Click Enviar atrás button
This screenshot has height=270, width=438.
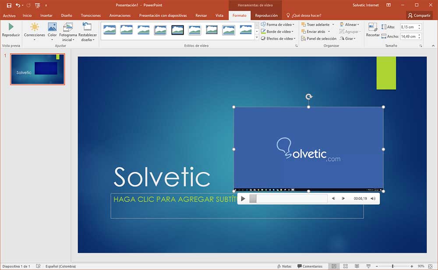click(x=314, y=32)
